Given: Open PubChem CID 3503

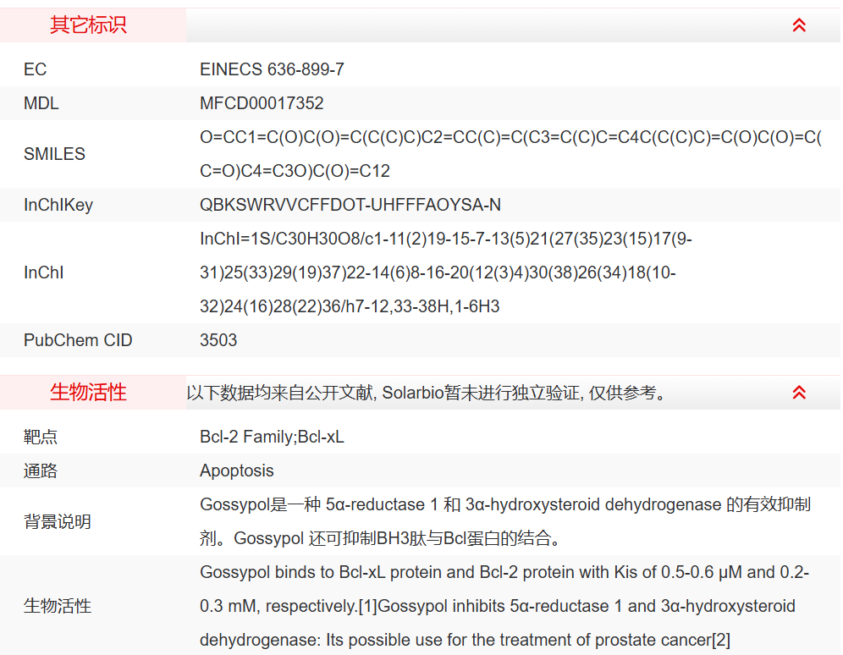Looking at the screenshot, I should tap(218, 340).
